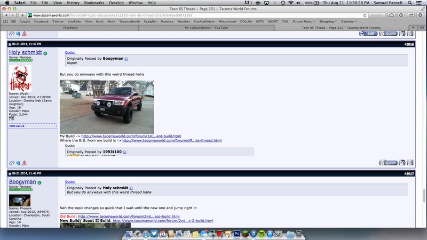The width and height of the screenshot is (427, 240).
Task: Click the speech bubble icon under Holy schmidt
Action: pos(18,163)
